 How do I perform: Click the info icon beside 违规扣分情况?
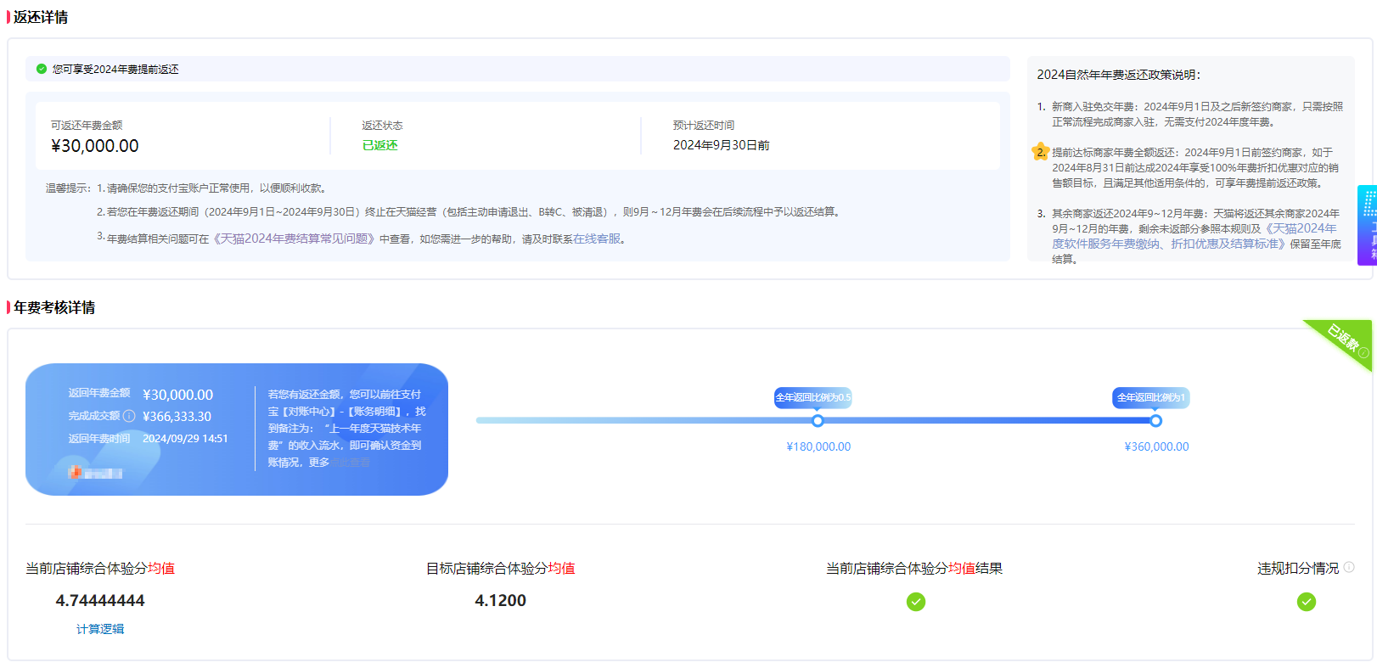(1349, 567)
